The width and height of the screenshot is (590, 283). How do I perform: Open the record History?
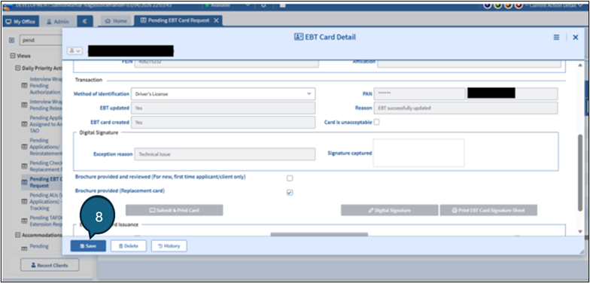click(169, 245)
